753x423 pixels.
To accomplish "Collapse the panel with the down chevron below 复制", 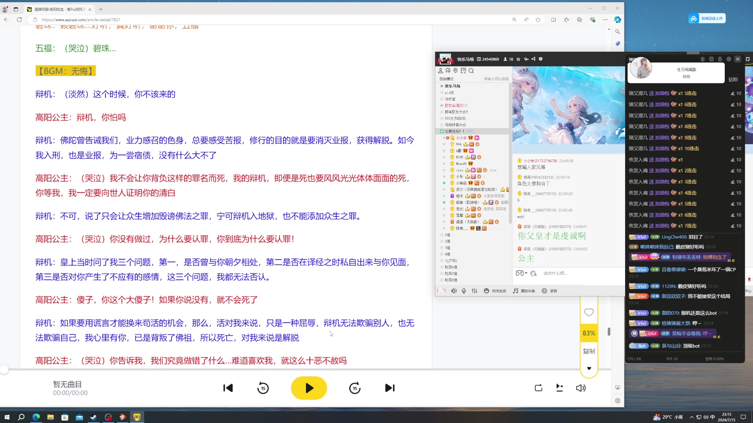I will pos(589,368).
